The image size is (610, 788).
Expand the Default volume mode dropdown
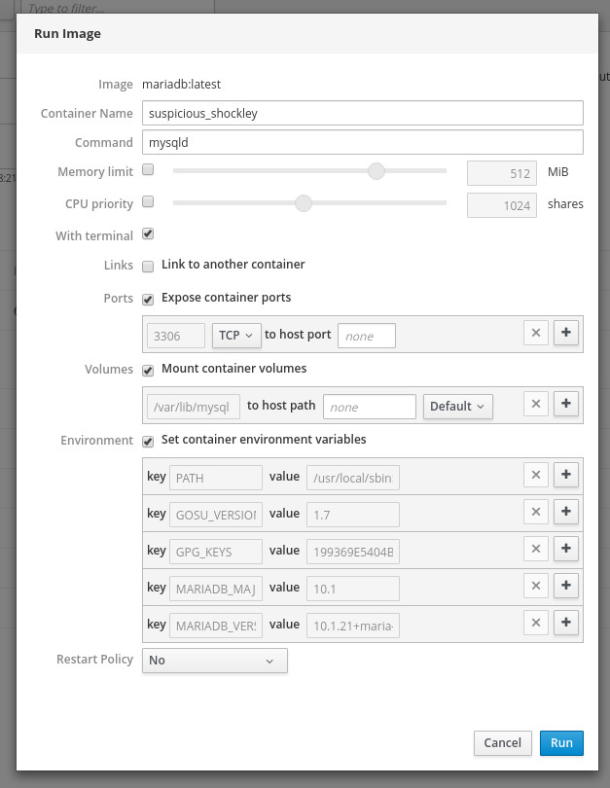[x=457, y=406]
